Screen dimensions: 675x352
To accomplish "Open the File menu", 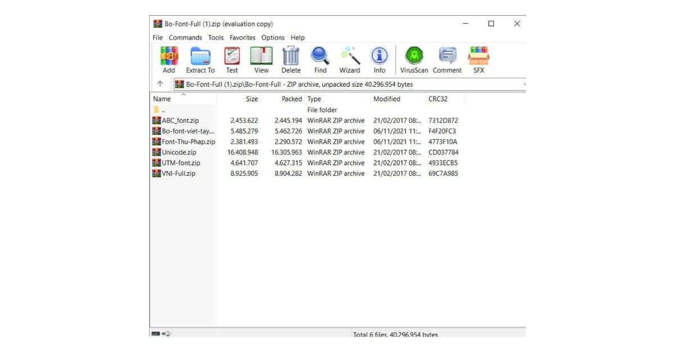I will tap(157, 38).
